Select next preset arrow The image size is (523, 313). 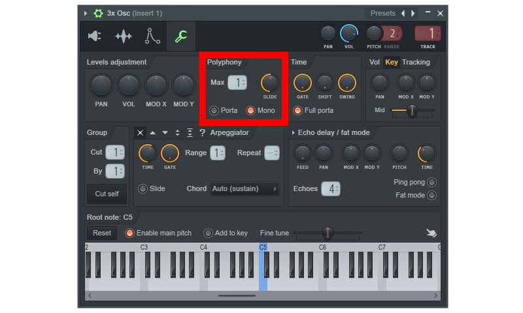[x=413, y=13]
